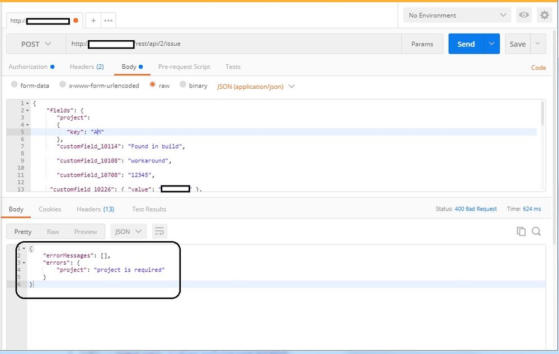Open the POST method dropdown
This screenshot has width=559, height=354.
click(x=36, y=44)
